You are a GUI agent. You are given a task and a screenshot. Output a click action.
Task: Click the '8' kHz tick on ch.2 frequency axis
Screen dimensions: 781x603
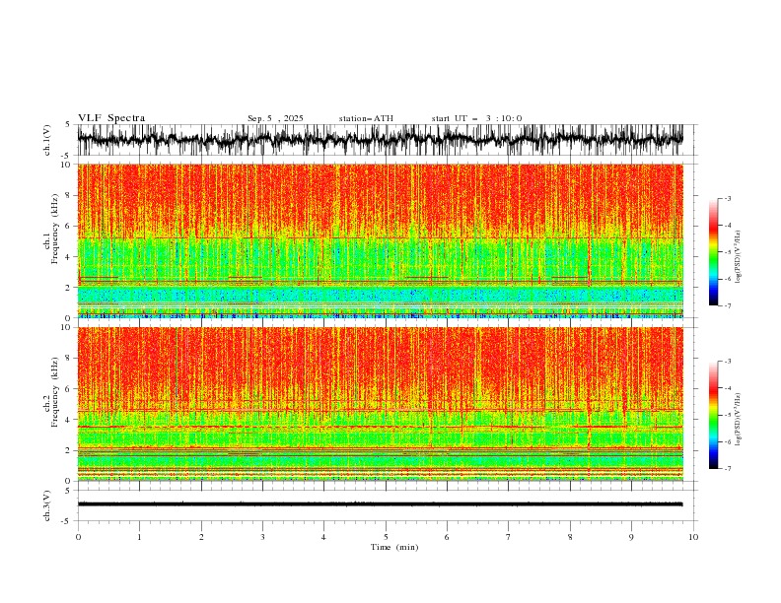click(x=69, y=359)
